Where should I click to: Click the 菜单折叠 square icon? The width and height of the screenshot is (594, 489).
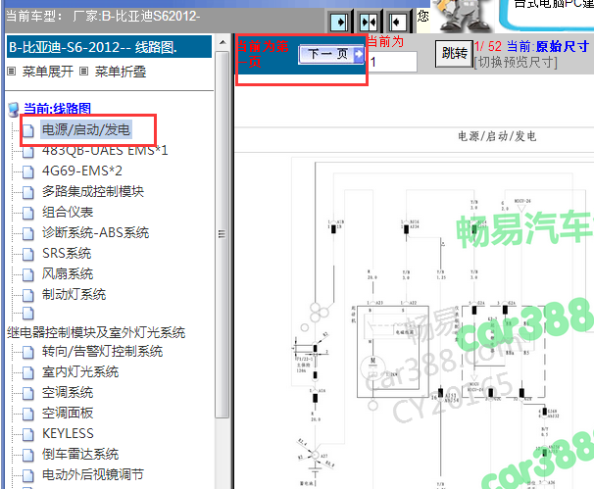coord(83,72)
